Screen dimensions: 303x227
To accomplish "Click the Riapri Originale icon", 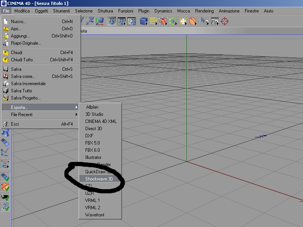I will [6, 43].
